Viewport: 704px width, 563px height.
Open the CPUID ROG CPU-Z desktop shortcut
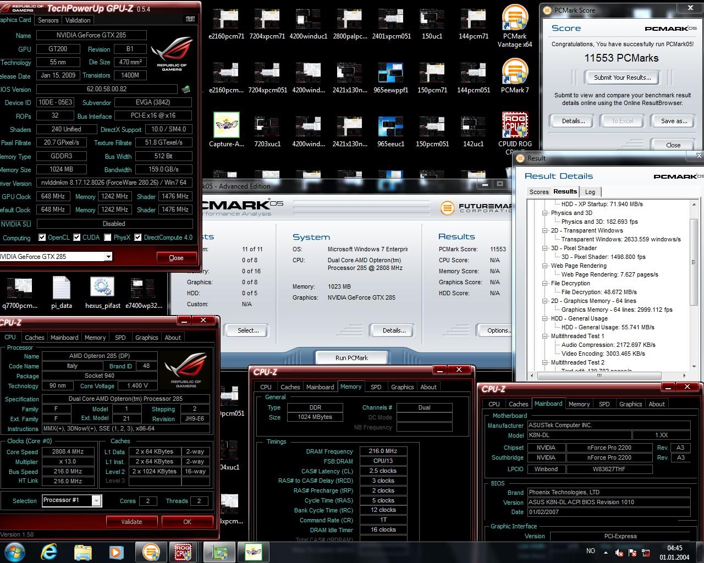click(x=515, y=133)
